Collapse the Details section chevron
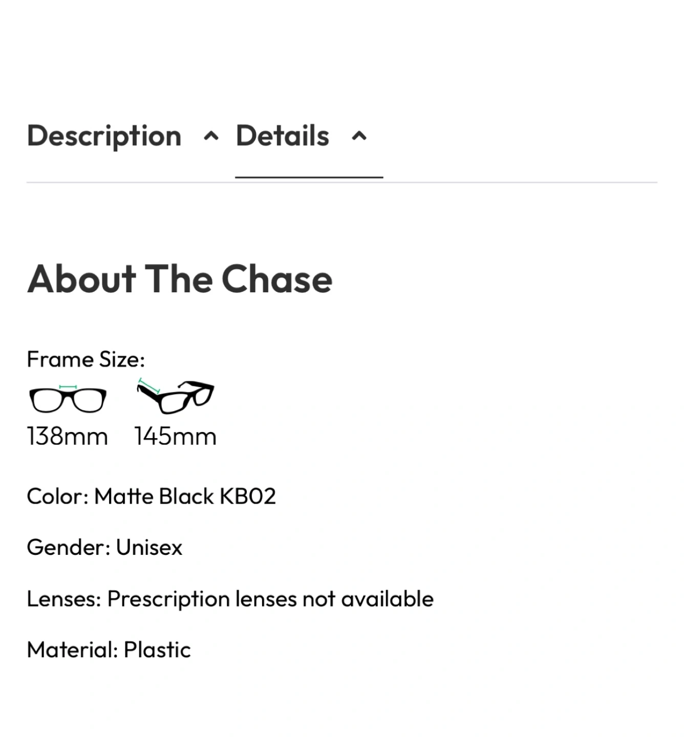The width and height of the screenshot is (684, 737). (x=359, y=137)
